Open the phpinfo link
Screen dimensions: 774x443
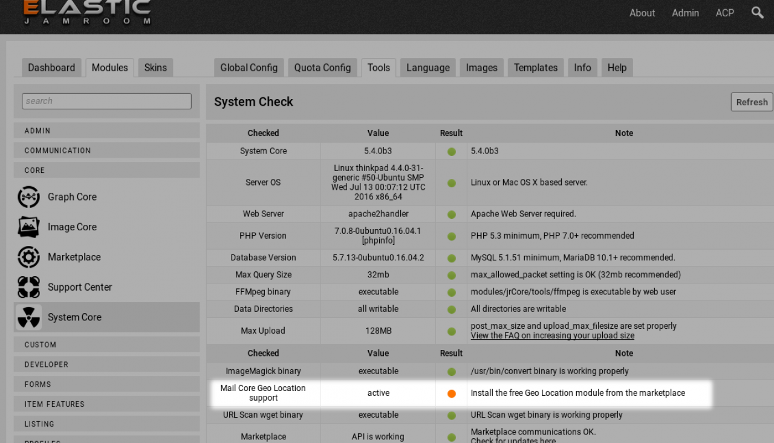[378, 241]
